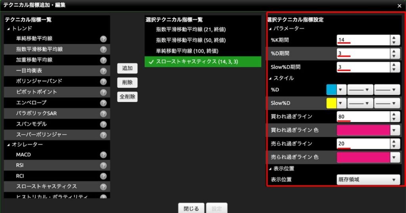406x213 pixels.
Task: Open the 表示位置 dropdown showing 既存領域
Action: click(x=368, y=180)
